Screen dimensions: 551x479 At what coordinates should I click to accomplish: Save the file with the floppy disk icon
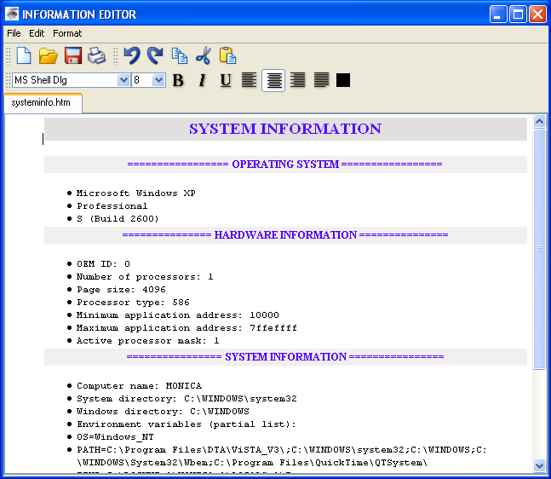[73, 55]
